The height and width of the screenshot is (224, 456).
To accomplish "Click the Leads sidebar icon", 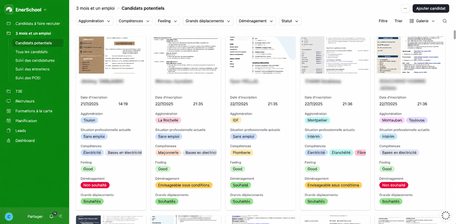I will [x=9, y=130].
